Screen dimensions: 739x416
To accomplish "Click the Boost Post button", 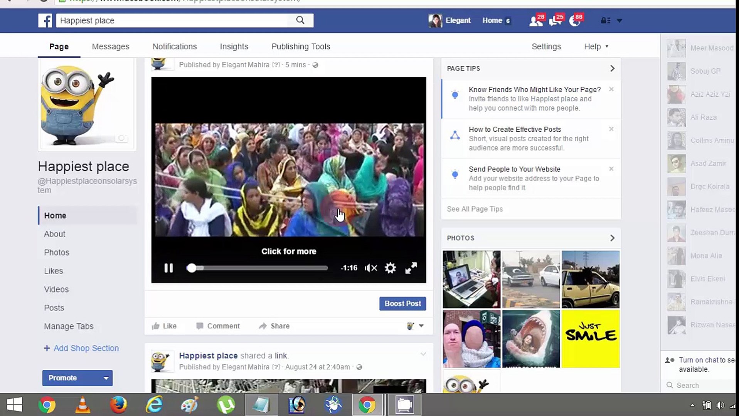I will (402, 304).
